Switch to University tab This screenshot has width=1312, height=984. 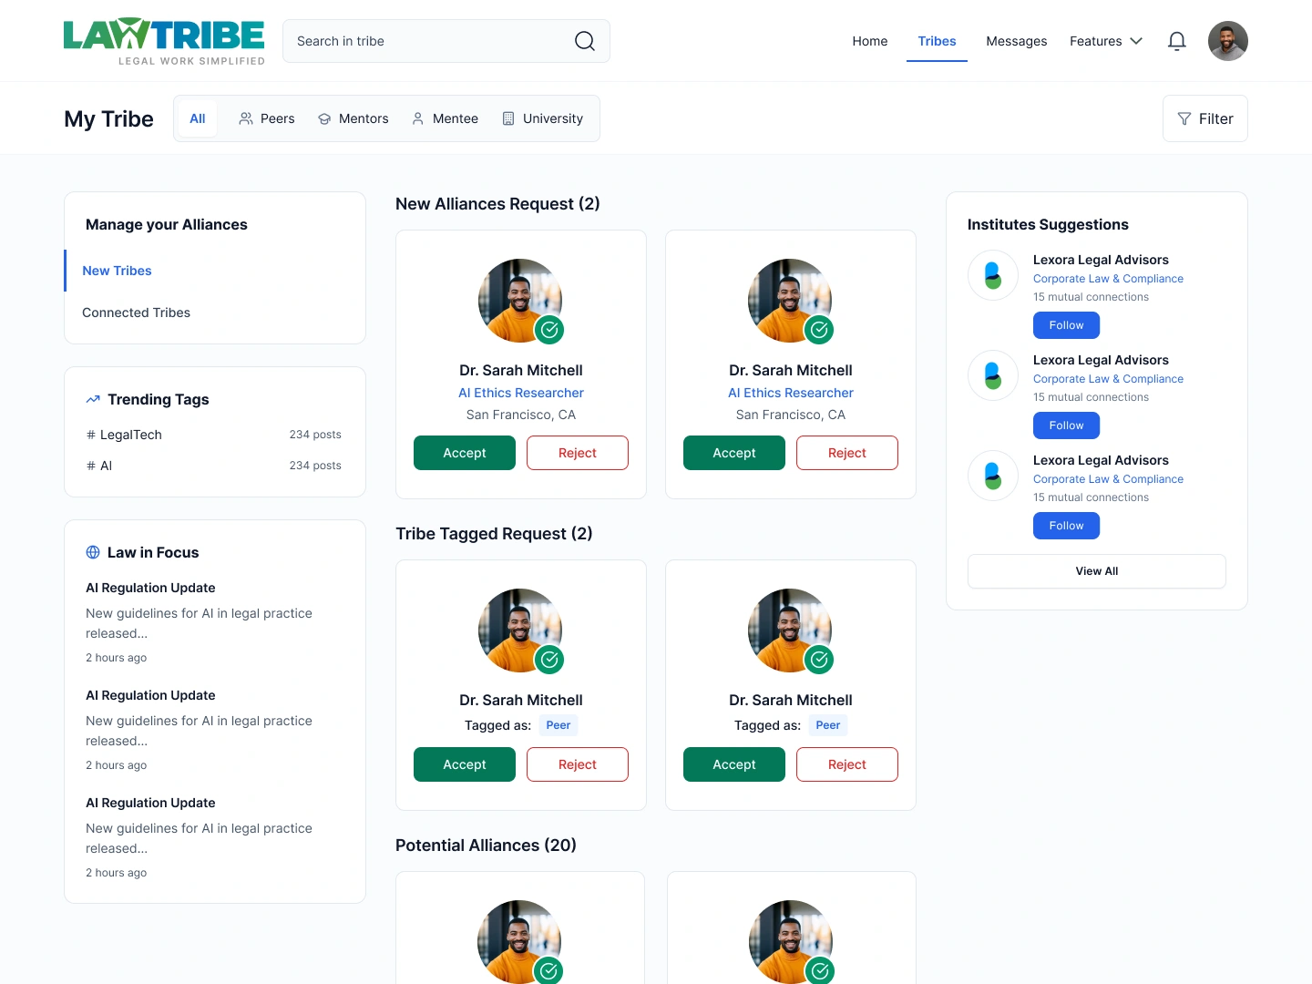[543, 118]
